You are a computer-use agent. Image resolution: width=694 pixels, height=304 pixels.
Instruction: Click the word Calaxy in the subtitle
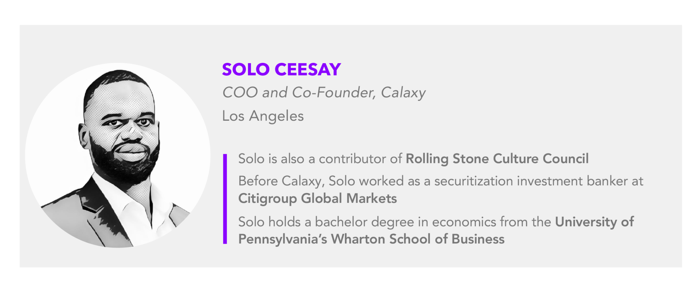pos(403,93)
